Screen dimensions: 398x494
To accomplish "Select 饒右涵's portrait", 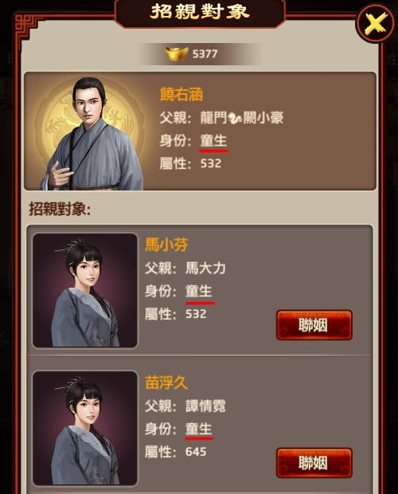I will click(x=92, y=133).
